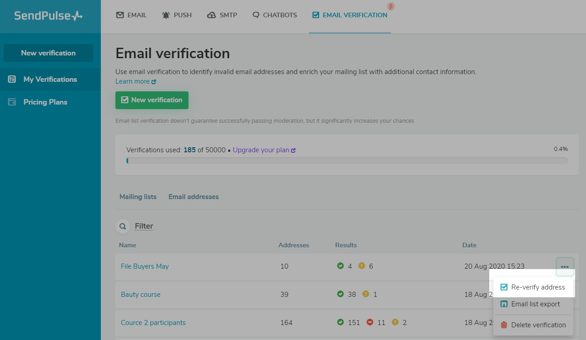
Task: Click the date 20 Aug 2020 15:23
Action: [494, 266]
